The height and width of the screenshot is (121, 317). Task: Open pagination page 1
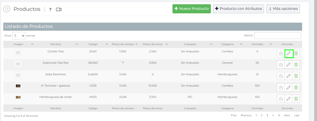coord(256,115)
